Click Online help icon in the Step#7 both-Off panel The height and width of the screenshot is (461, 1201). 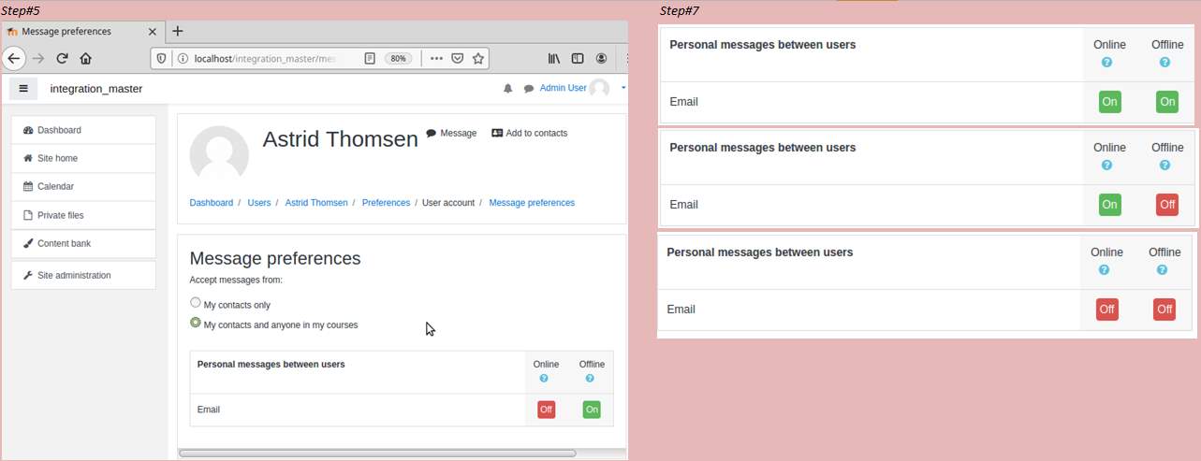(x=1105, y=270)
